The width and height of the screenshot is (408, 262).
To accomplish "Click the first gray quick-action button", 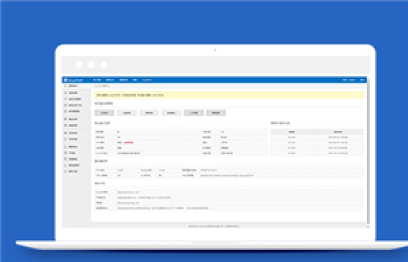I will 104,113.
